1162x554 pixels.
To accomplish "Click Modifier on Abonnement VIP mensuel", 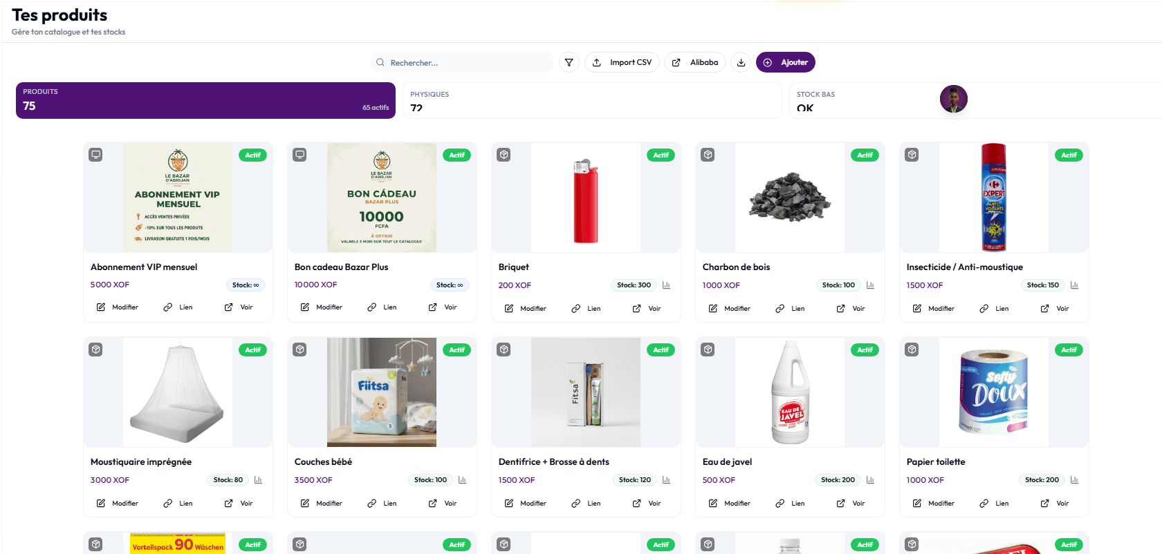I will pyautogui.click(x=117, y=307).
